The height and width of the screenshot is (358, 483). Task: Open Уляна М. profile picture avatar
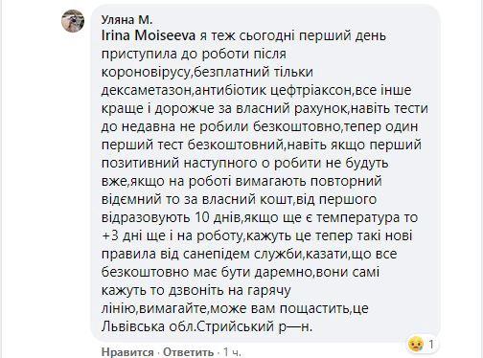point(73,21)
